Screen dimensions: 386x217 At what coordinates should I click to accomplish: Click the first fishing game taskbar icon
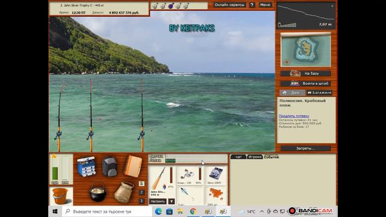(208, 212)
